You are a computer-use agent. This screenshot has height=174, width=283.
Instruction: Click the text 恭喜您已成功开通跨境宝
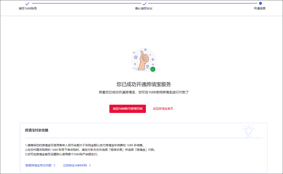click(117, 92)
